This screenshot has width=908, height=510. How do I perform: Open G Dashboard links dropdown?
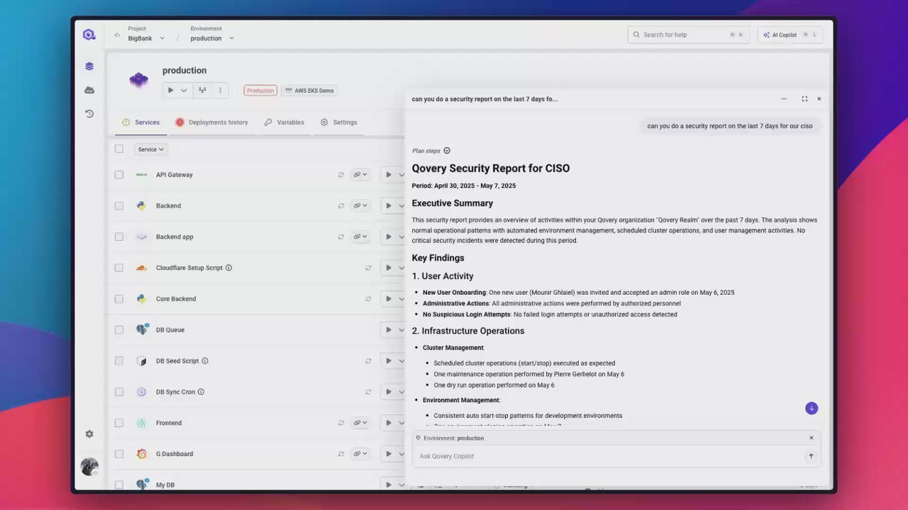point(360,454)
